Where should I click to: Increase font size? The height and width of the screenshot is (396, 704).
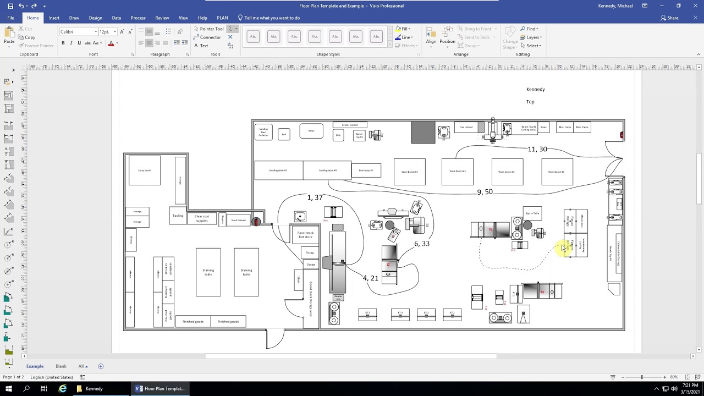click(x=122, y=32)
